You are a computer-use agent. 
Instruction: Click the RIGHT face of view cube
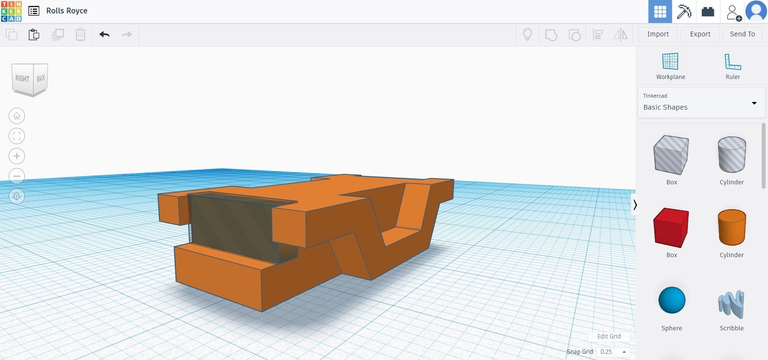point(23,78)
